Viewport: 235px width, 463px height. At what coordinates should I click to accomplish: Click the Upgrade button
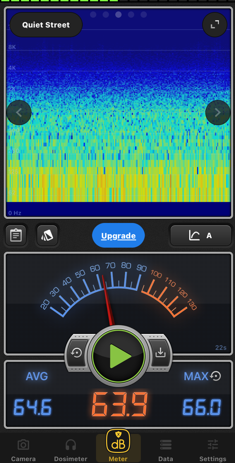(x=118, y=236)
